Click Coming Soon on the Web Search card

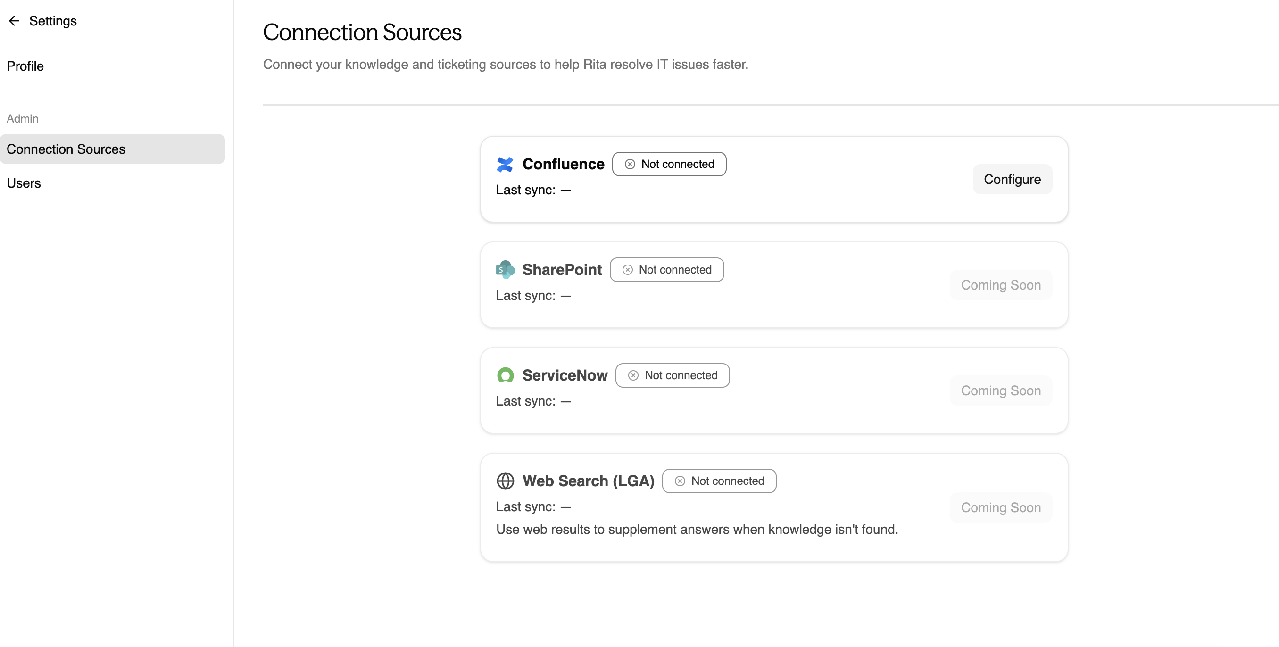1001,507
